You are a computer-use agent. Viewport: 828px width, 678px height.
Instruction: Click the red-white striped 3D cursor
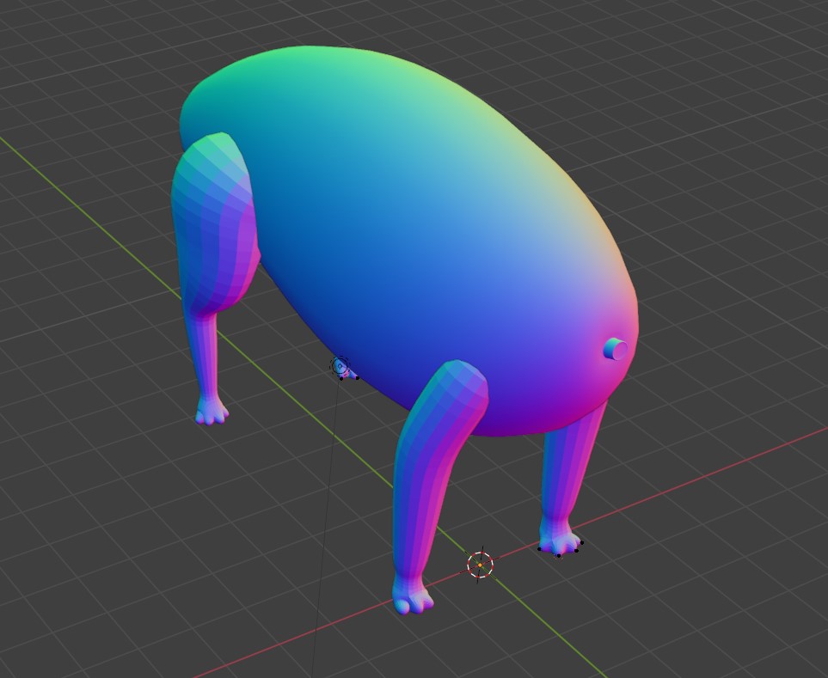[480, 565]
